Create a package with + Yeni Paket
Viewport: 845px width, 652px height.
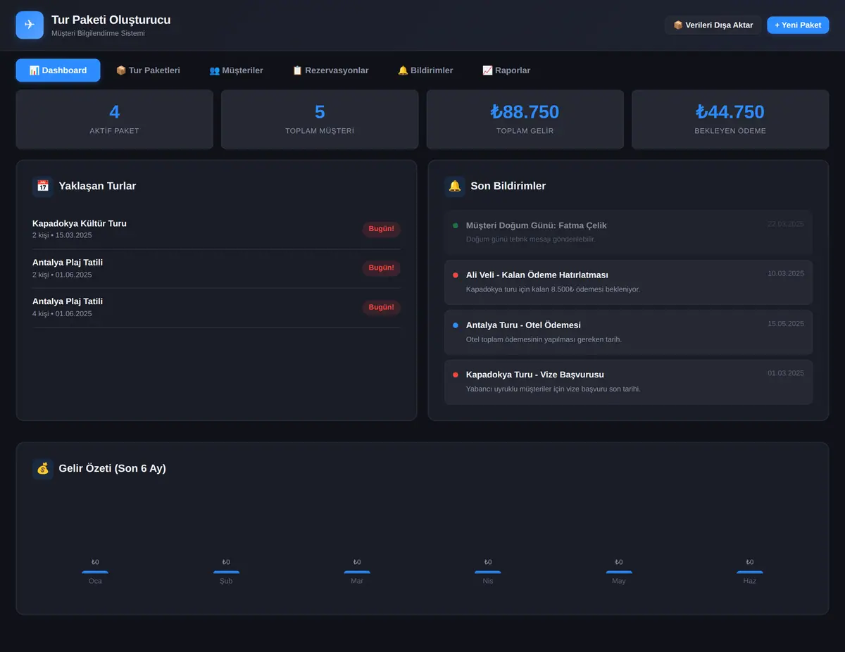tap(798, 25)
